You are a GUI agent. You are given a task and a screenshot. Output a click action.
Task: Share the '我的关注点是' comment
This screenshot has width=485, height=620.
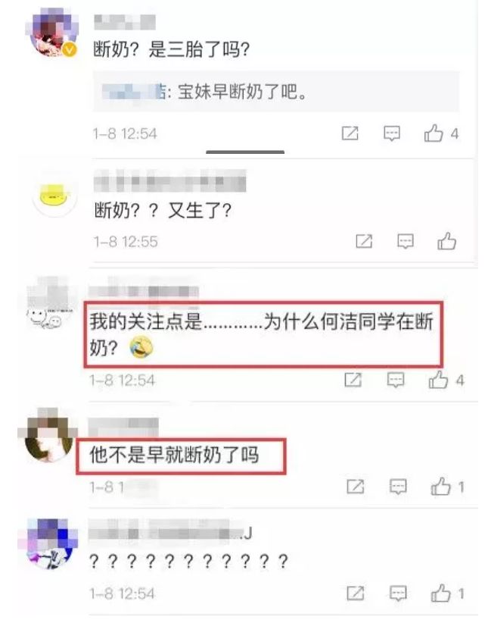point(353,380)
